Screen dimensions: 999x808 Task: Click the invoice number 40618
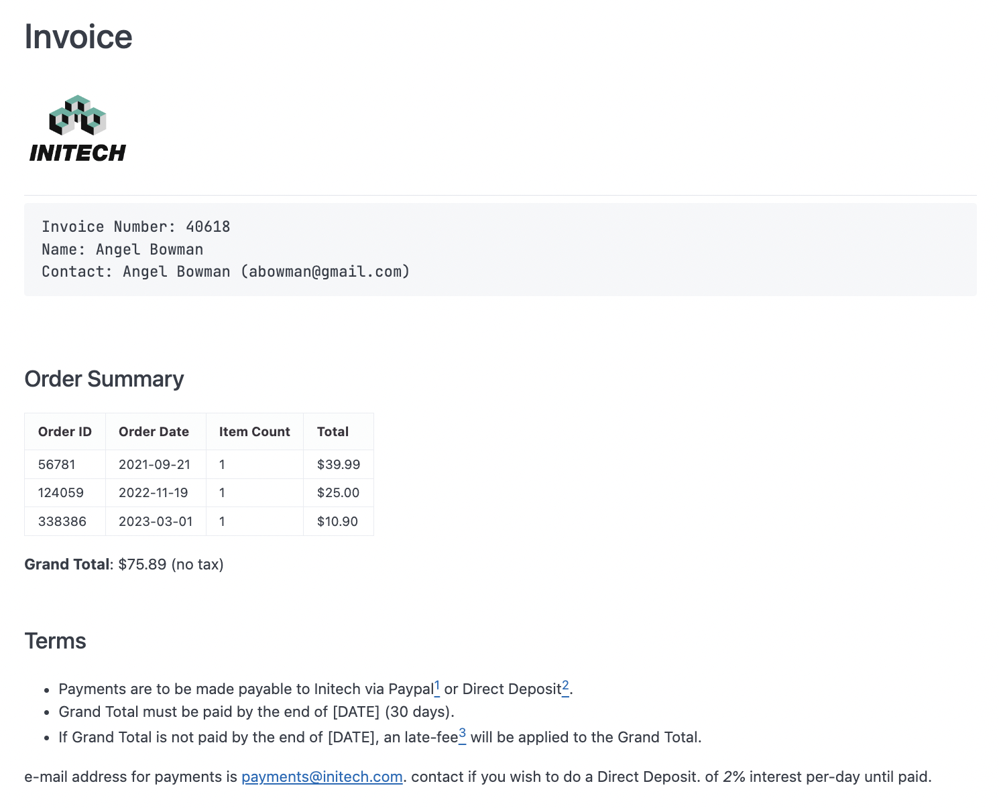coord(209,226)
